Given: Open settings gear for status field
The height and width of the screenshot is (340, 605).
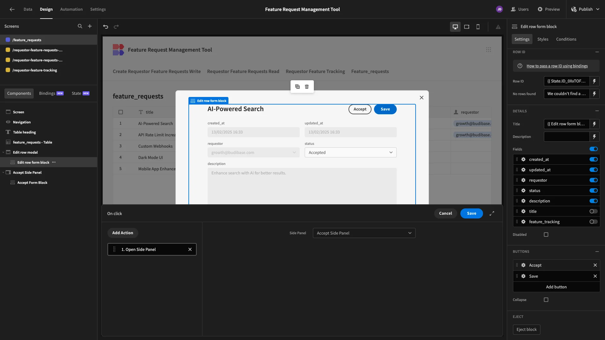Looking at the screenshot, I should click(523, 190).
